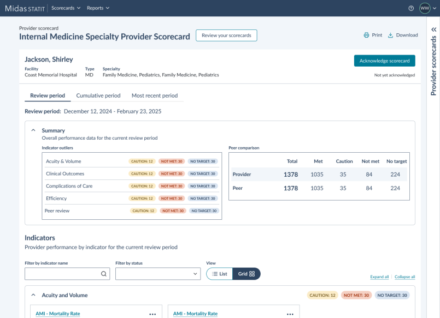Click NOT MET: 30 badge in Acuity and Volume header
Screen dimensions: 440x318
point(356,295)
